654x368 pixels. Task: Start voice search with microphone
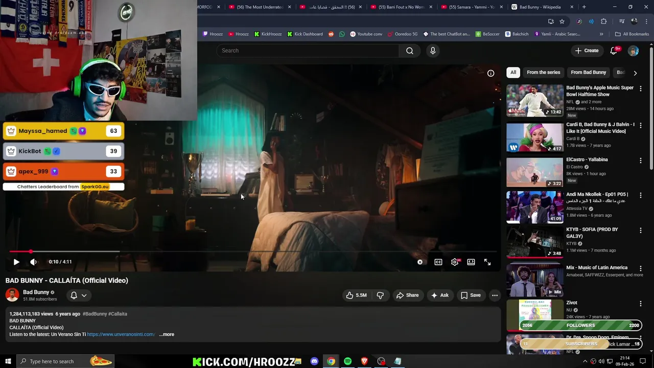coord(433,51)
